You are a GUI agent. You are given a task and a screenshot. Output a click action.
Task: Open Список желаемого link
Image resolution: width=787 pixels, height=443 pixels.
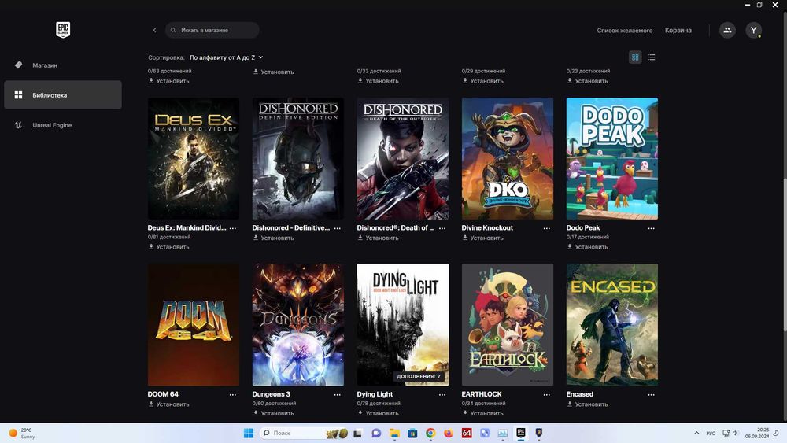point(624,31)
